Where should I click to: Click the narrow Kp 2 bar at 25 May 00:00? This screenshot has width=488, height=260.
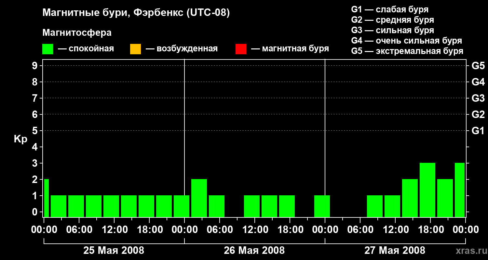(46, 198)
